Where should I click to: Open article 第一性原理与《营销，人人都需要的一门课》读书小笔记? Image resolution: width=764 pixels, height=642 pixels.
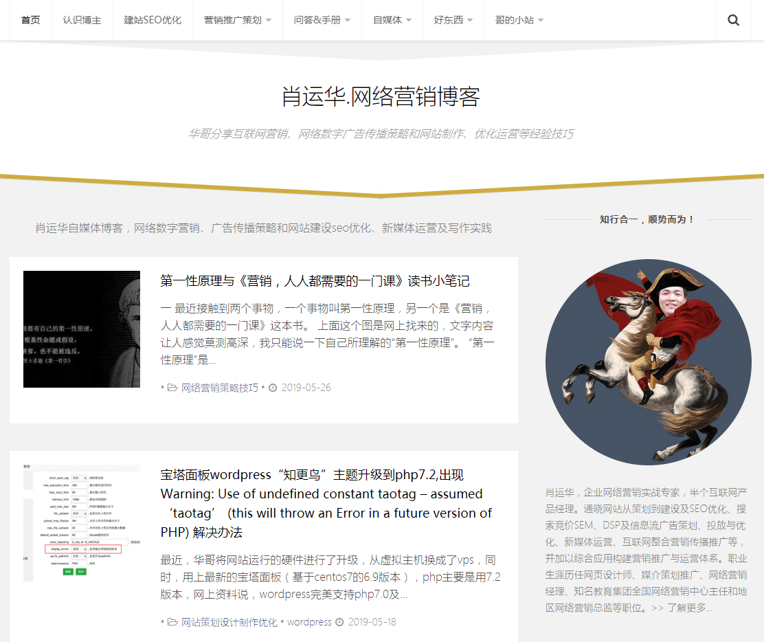pos(315,280)
